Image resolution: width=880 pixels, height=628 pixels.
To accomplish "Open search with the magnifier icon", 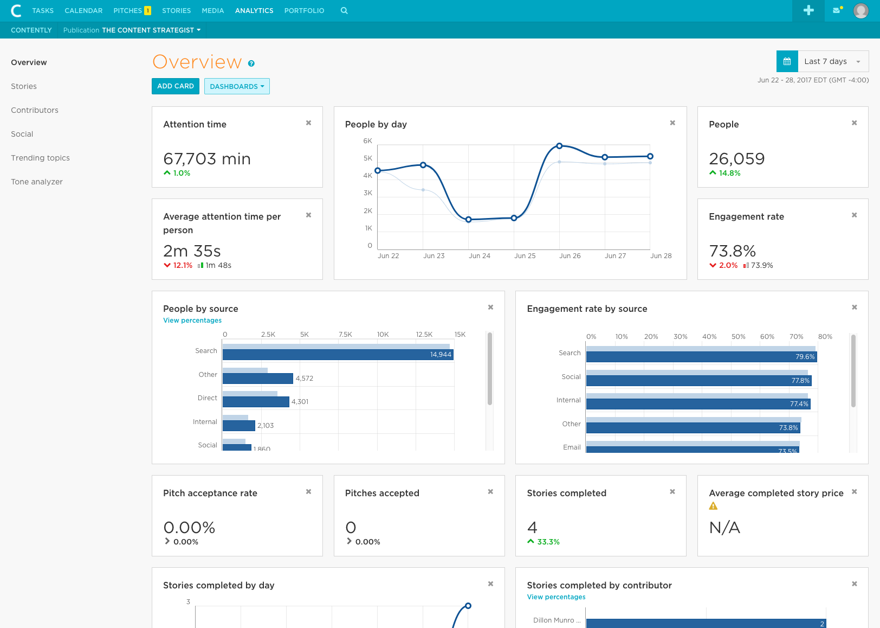I will (344, 11).
